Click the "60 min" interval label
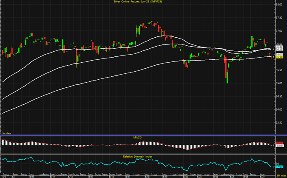The image size is (287, 178). 280,175
